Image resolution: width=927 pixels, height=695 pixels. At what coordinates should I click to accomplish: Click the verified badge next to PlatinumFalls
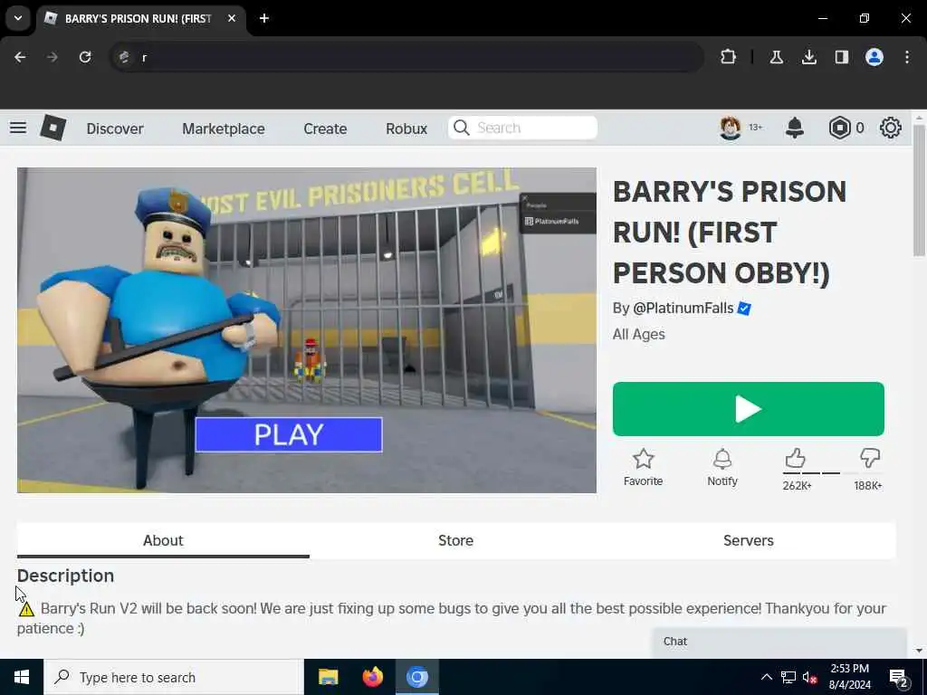[x=744, y=309]
